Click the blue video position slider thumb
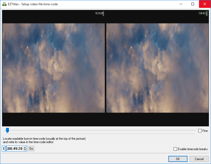 pyautogui.click(x=8, y=130)
